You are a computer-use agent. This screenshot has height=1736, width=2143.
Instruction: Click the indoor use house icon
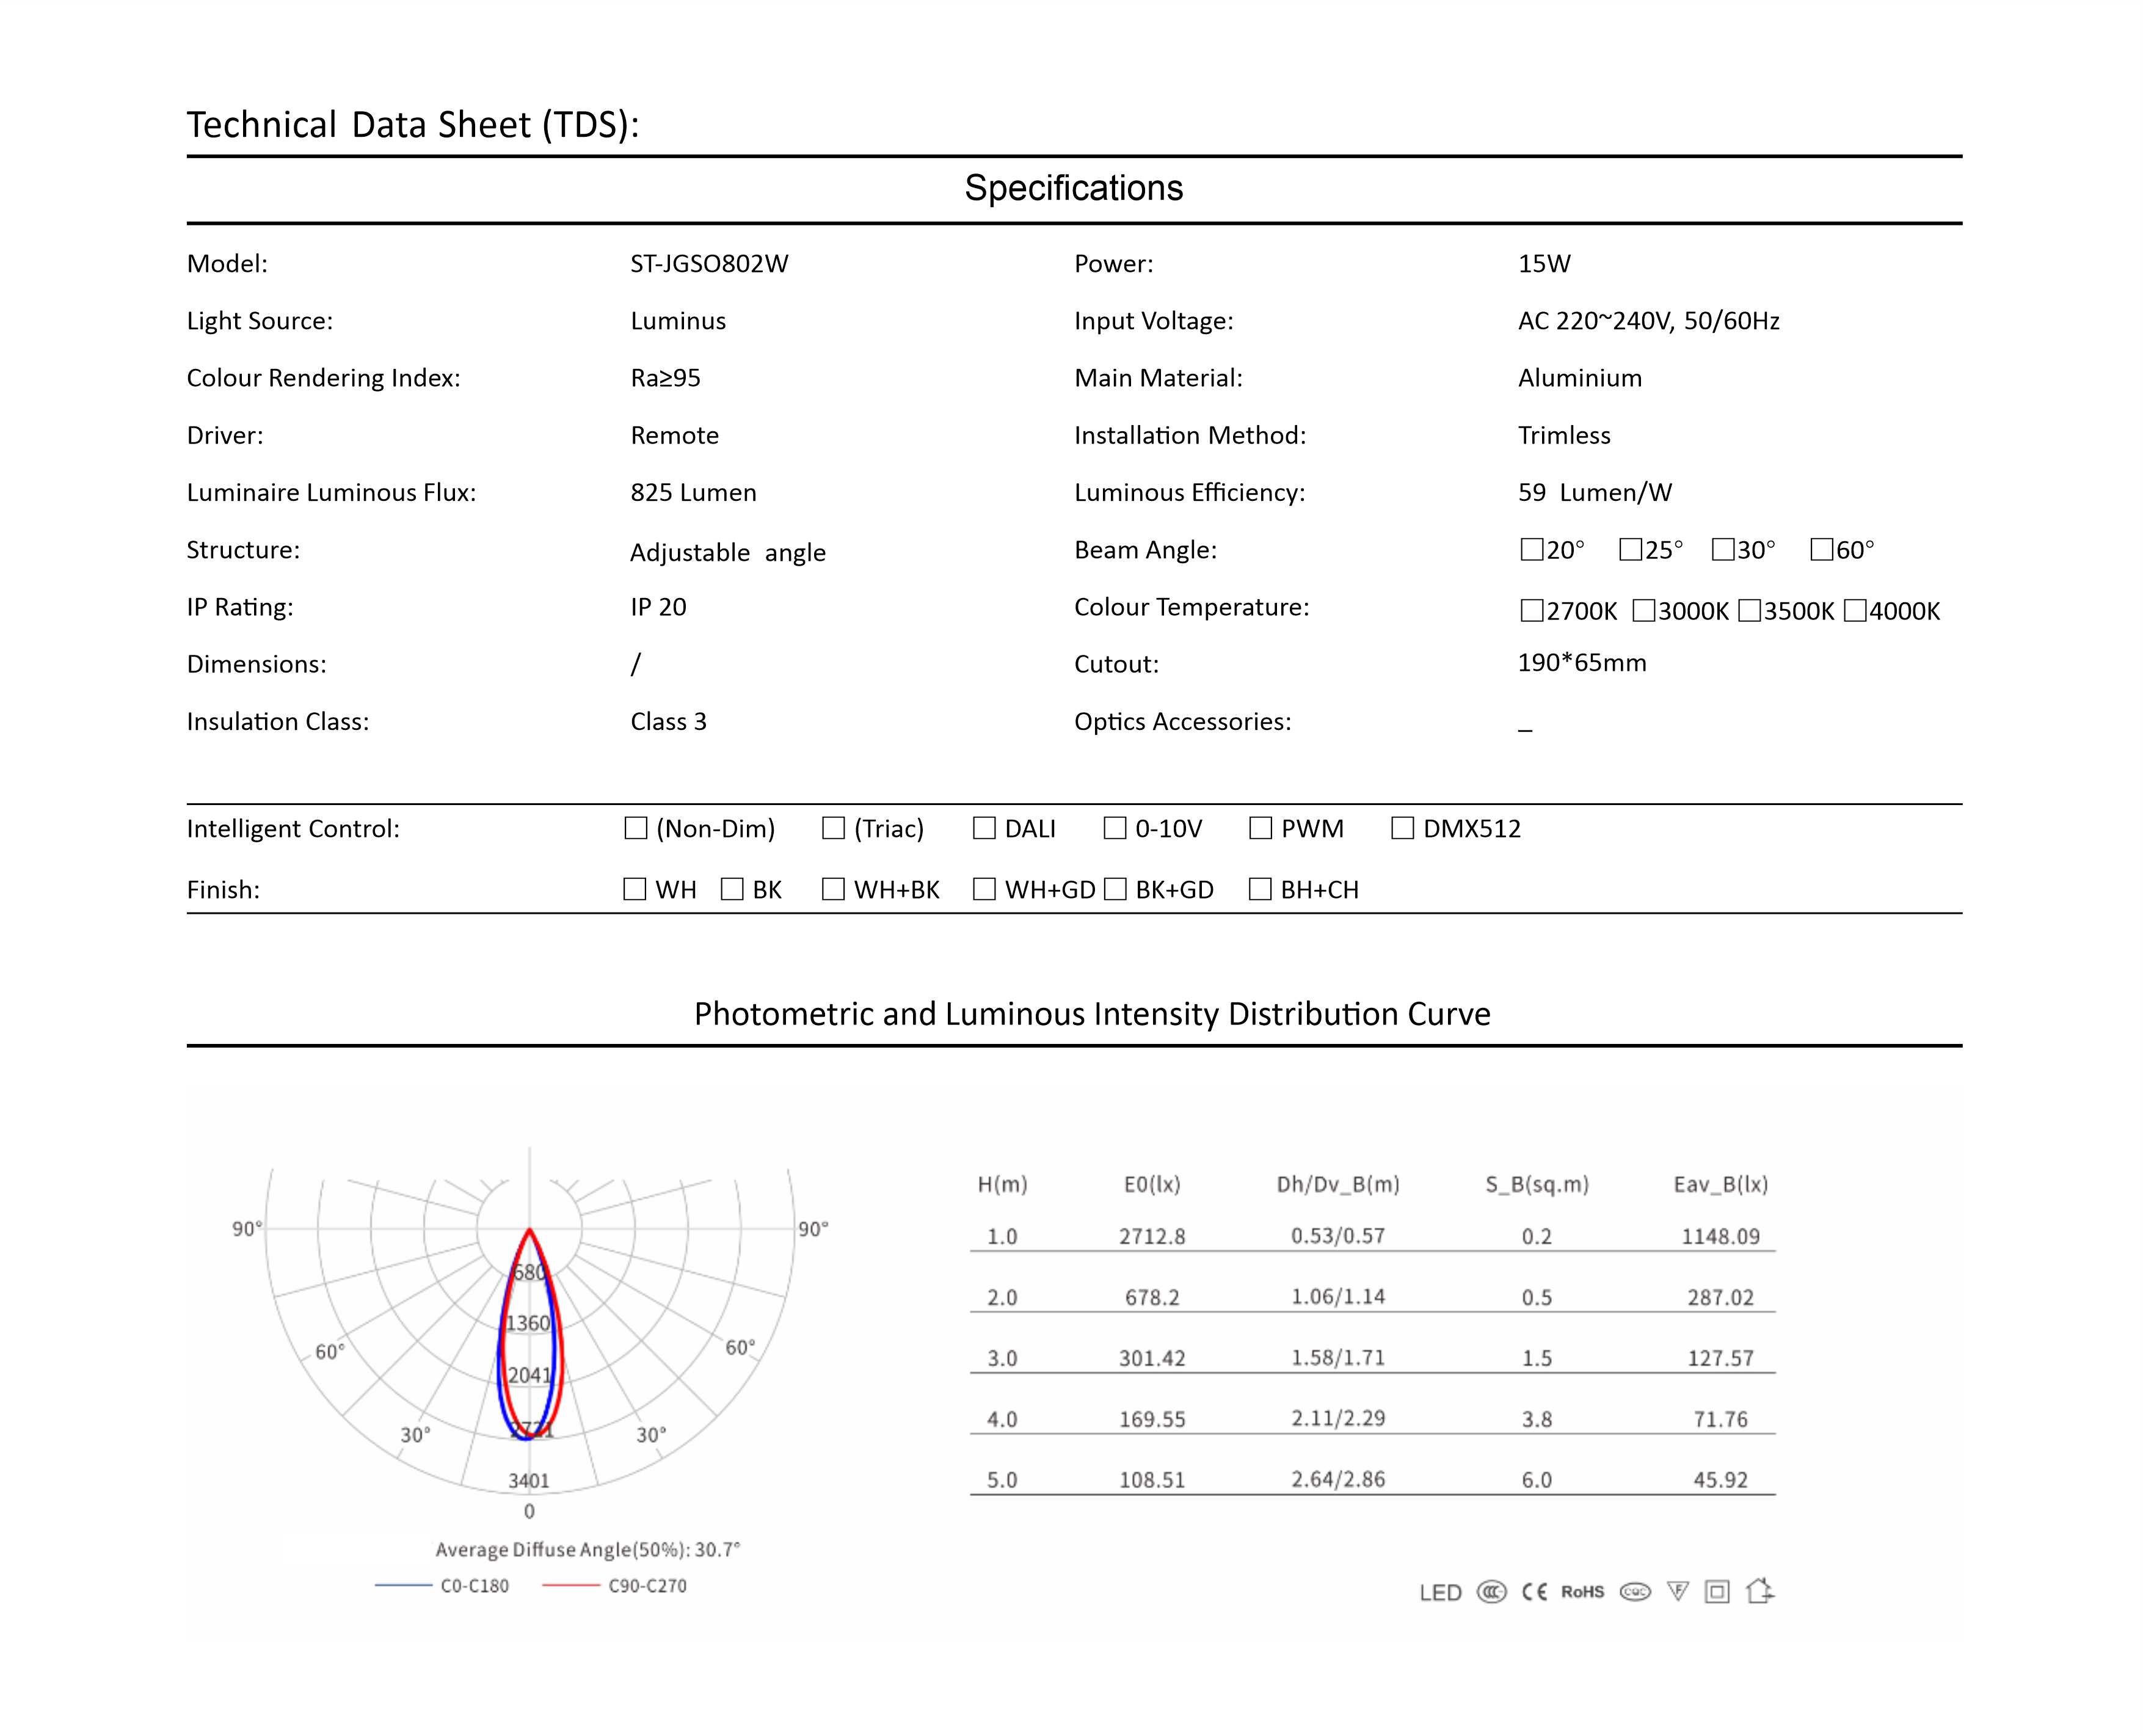coord(1760,1590)
